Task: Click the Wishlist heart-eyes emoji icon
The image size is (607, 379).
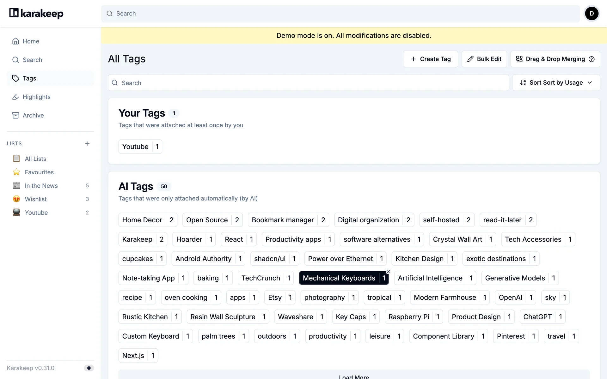Action: pyautogui.click(x=16, y=199)
